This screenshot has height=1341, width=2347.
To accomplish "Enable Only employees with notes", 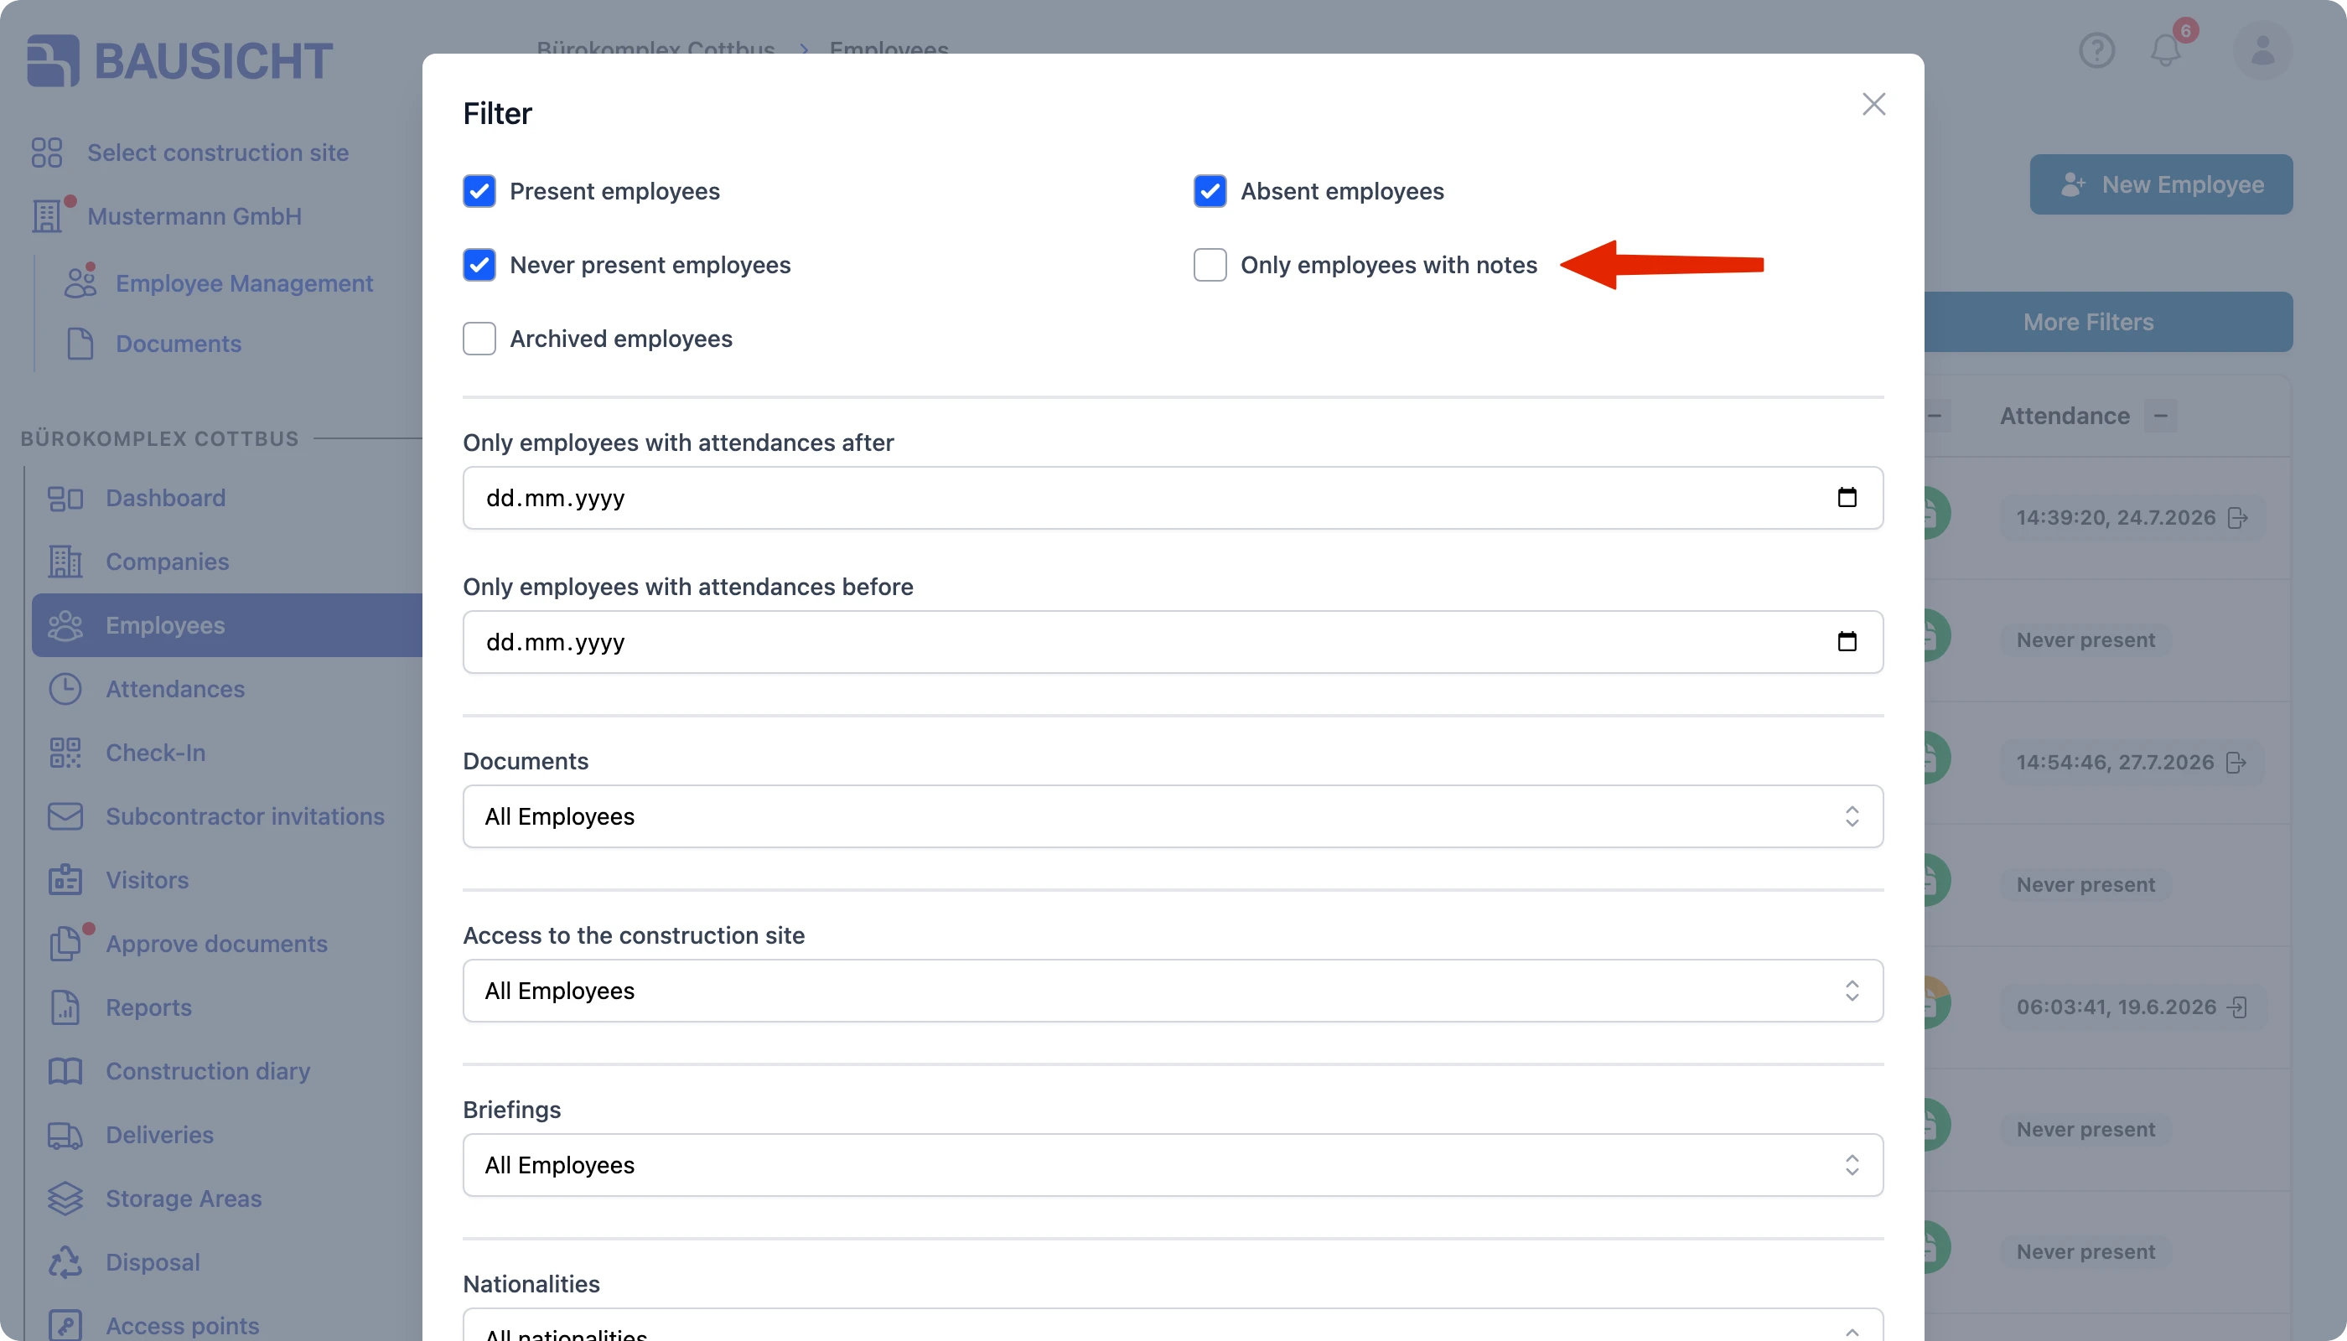I will coord(1210,264).
